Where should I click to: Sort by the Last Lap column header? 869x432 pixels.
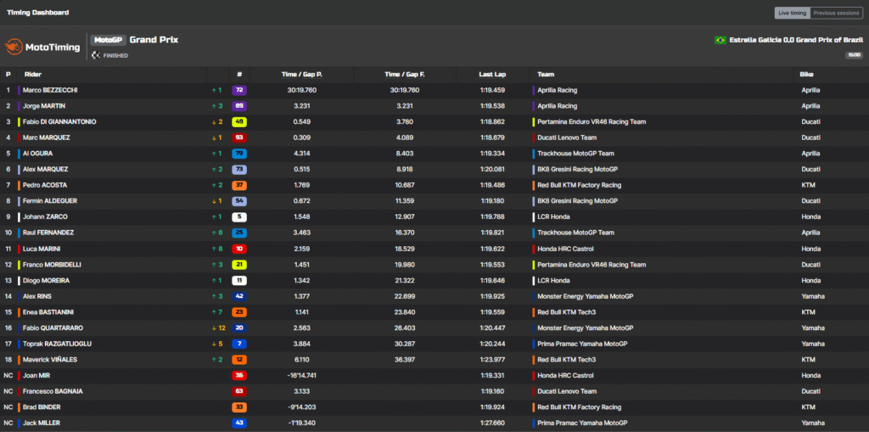pos(491,74)
